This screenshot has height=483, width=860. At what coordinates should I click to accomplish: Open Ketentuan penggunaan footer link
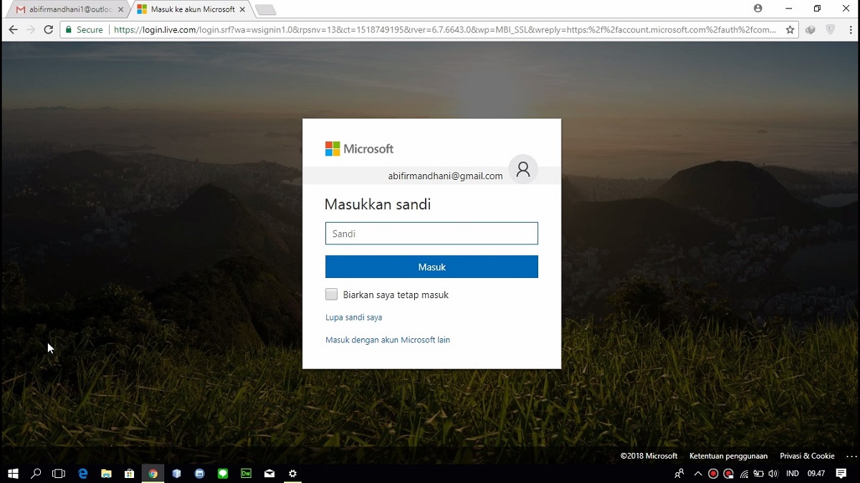pos(728,456)
